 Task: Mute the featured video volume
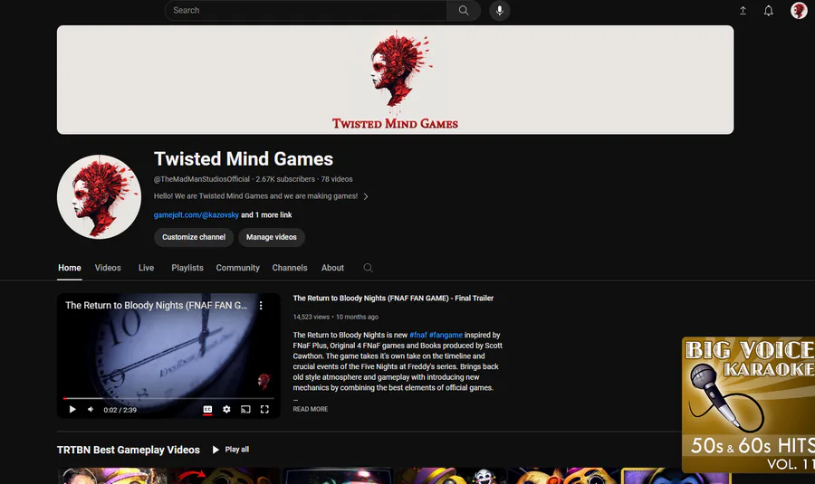coord(91,409)
